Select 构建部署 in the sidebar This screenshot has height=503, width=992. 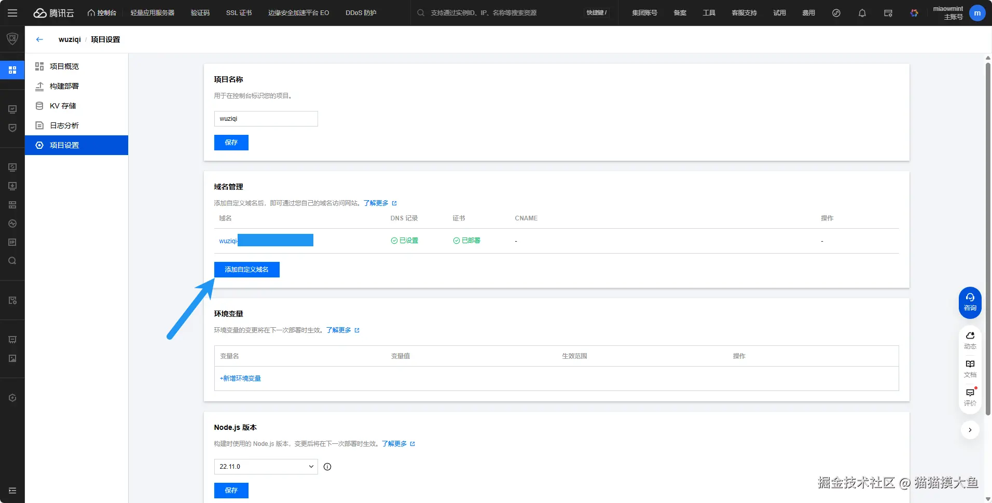(x=76, y=86)
